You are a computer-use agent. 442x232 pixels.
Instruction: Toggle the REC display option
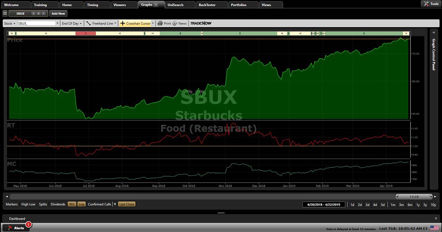[72, 204]
